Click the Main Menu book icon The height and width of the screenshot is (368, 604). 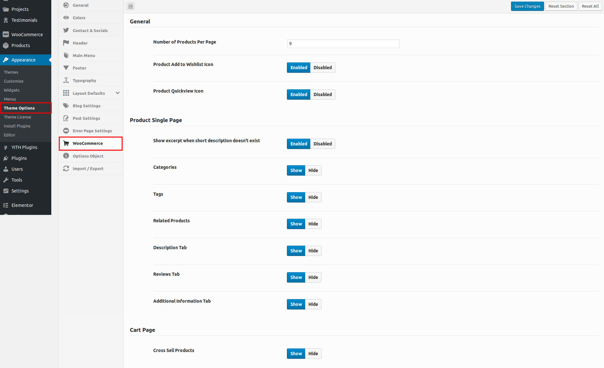point(66,55)
